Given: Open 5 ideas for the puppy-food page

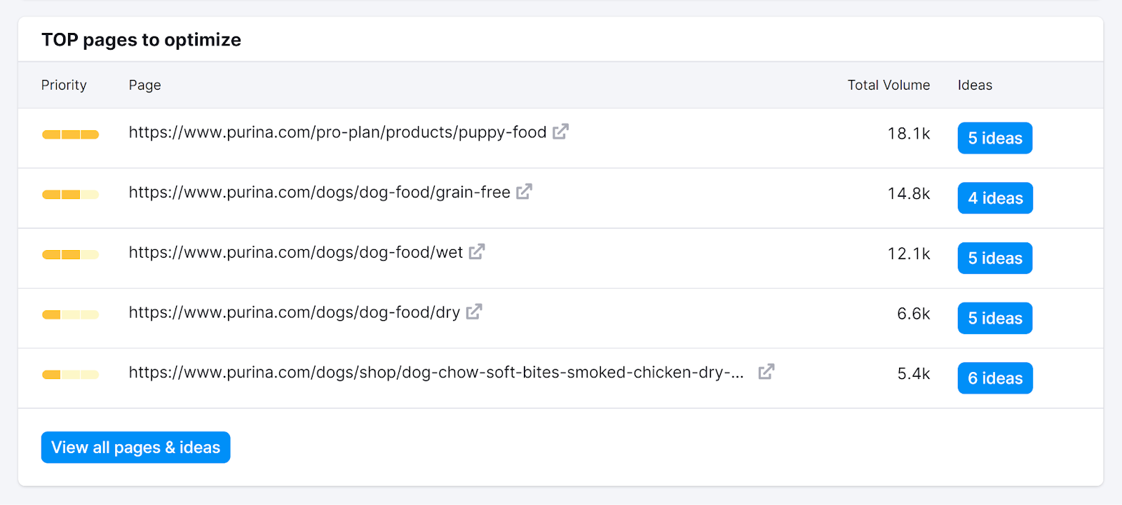Looking at the screenshot, I should coord(994,138).
